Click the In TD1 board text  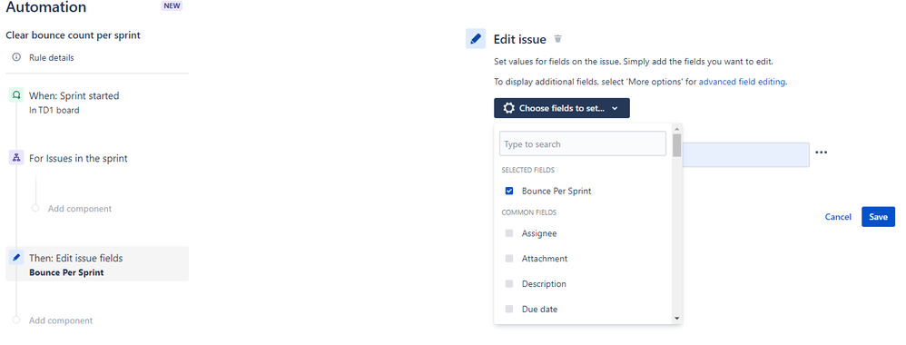point(54,110)
